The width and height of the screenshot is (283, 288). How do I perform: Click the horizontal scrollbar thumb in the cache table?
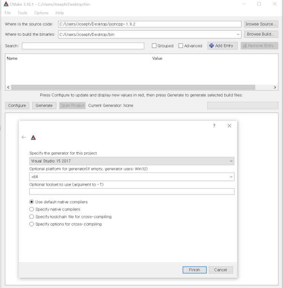[x=133, y=88]
